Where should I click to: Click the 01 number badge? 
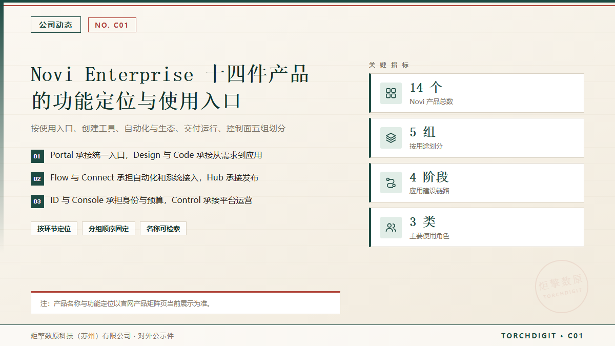tap(37, 156)
